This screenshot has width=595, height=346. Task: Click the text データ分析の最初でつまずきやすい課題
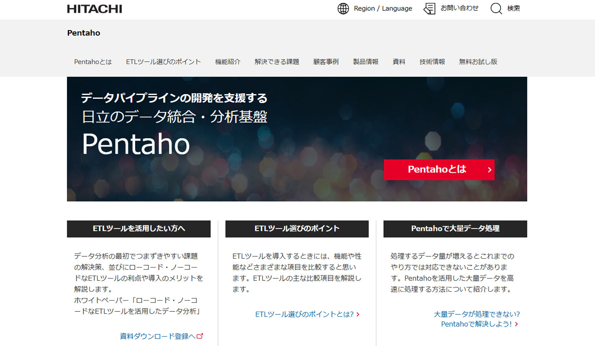pos(136,256)
